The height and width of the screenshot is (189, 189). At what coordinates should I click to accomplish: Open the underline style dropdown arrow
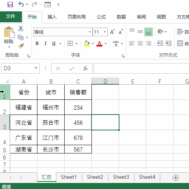pyautogui.click(x=60, y=43)
